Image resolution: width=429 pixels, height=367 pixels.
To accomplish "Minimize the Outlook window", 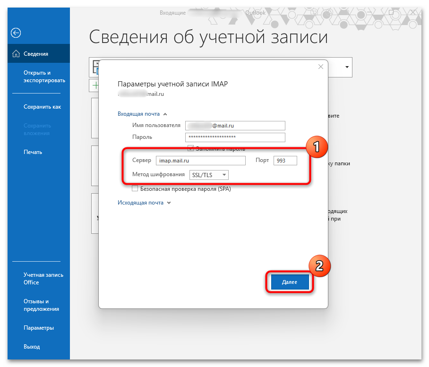I will [x=369, y=13].
